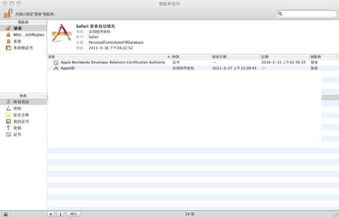Click the application icon beside AppleID

56,68
